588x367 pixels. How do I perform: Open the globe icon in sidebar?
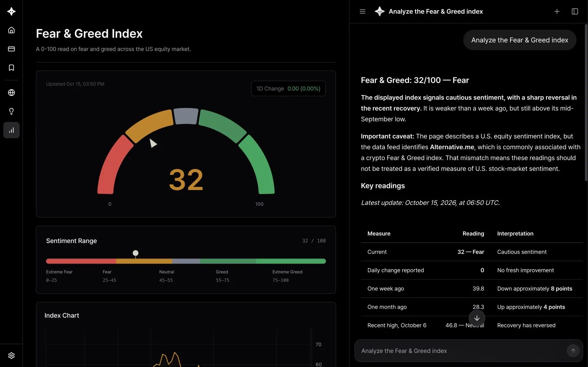(11, 93)
